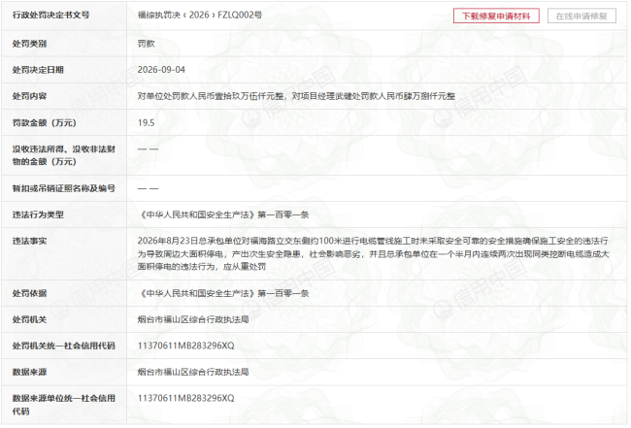The width and height of the screenshot is (631, 428).
Task: Click the 下载修复申请材料 button
Action: point(496,16)
